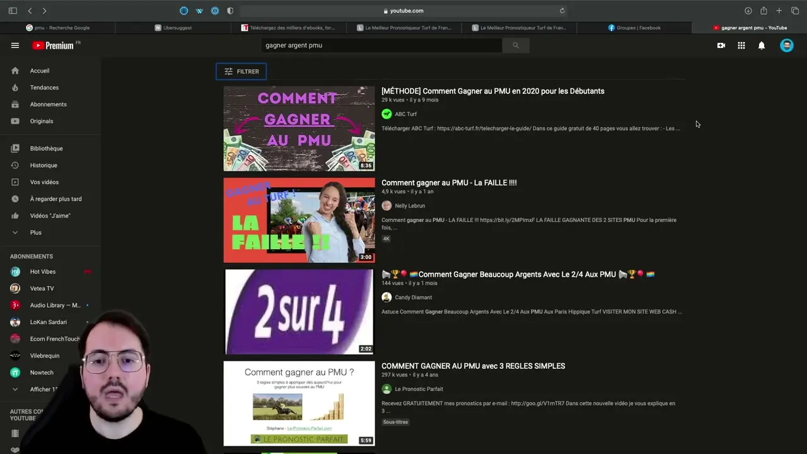This screenshot has height=454, width=807.
Task: Expand more subscriptions with Afficher chevron
Action: [15, 389]
